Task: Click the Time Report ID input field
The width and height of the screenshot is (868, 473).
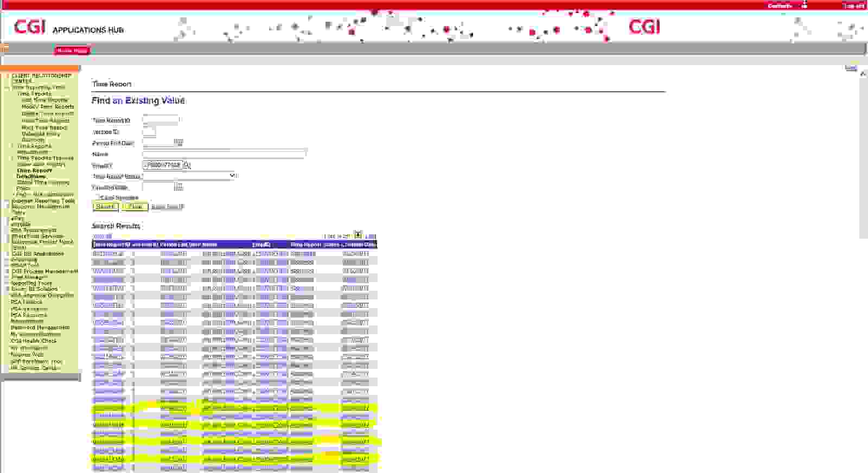Action: [x=161, y=120]
